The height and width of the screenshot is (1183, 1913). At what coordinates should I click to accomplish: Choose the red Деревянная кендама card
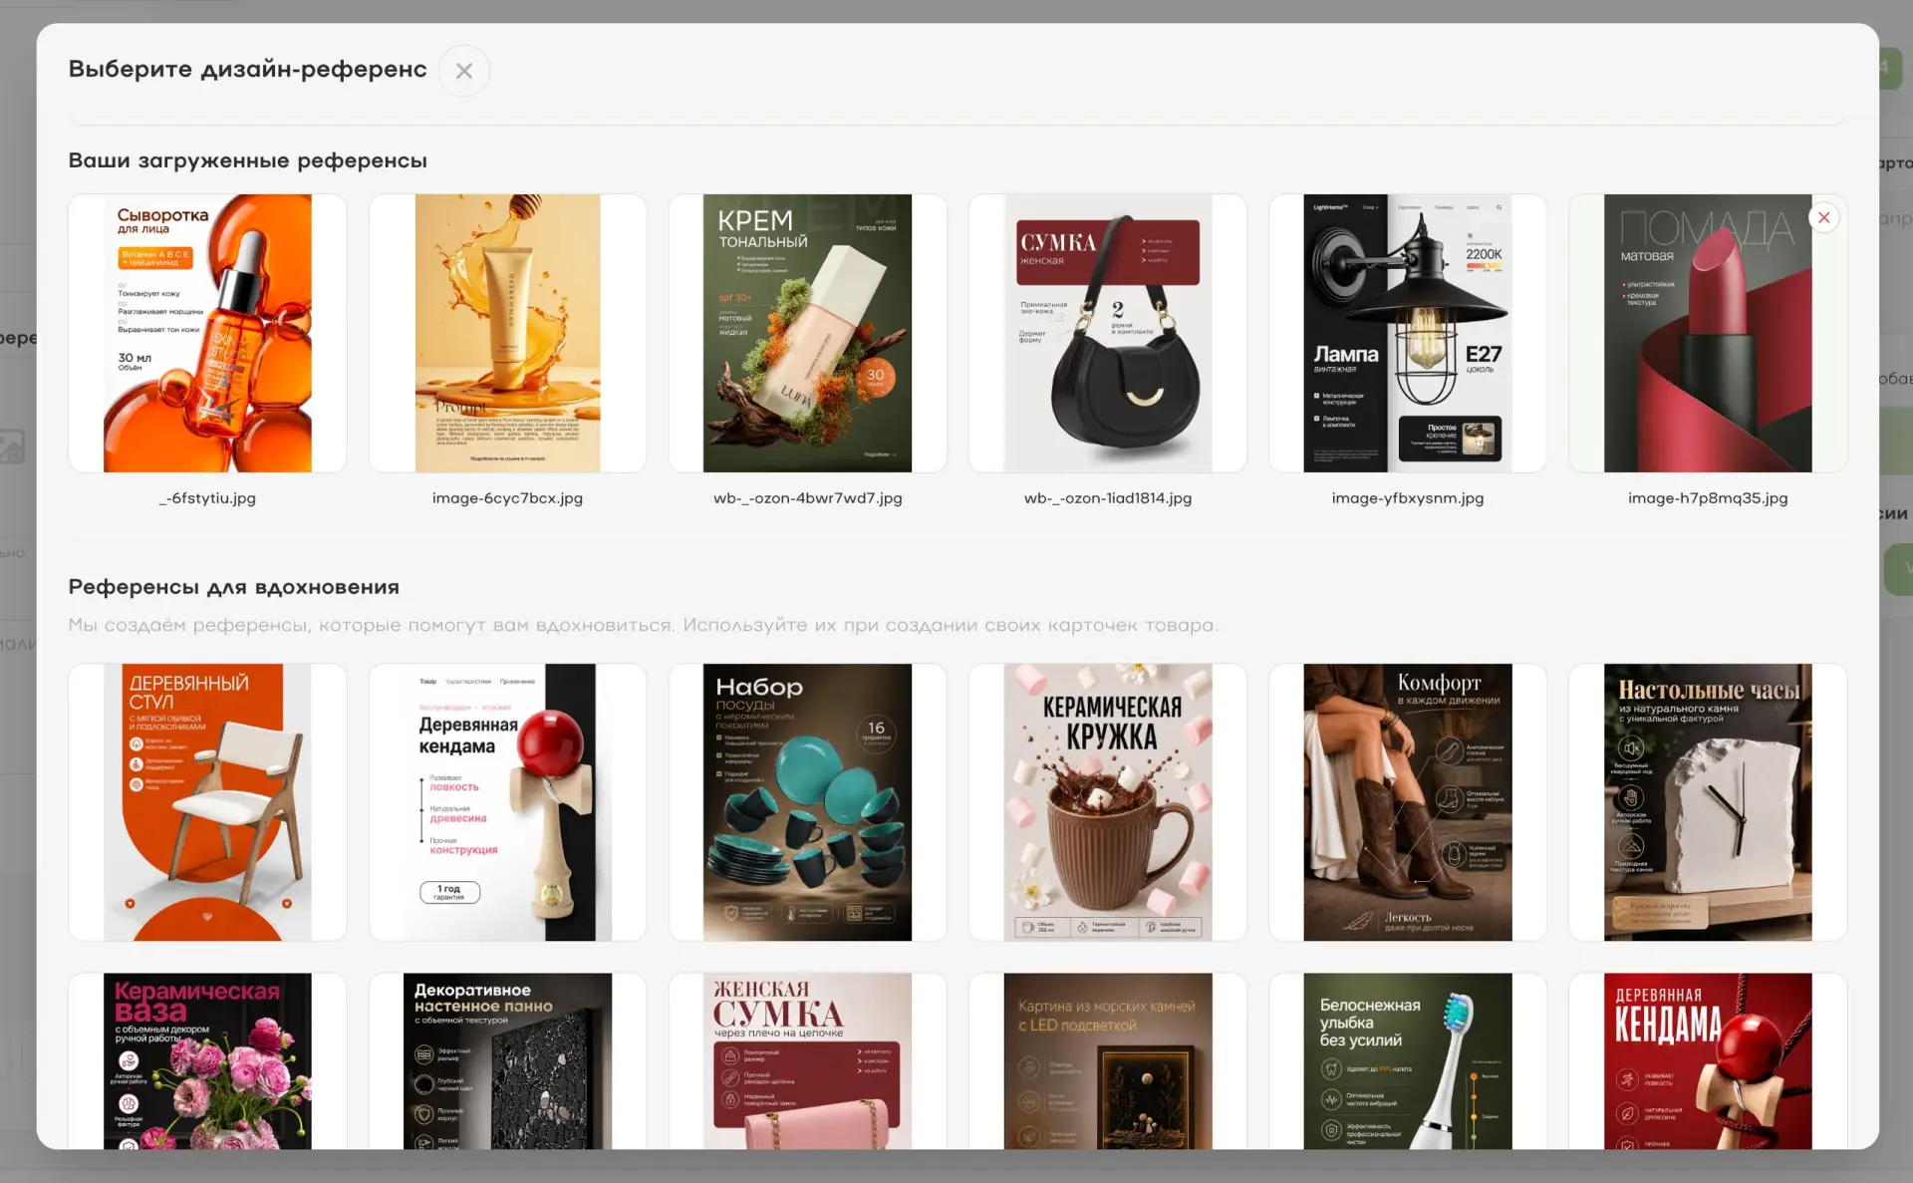click(1708, 1061)
